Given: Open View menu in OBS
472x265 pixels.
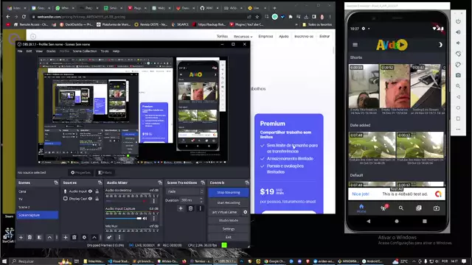Looking at the screenshot, I should pos(39,51).
